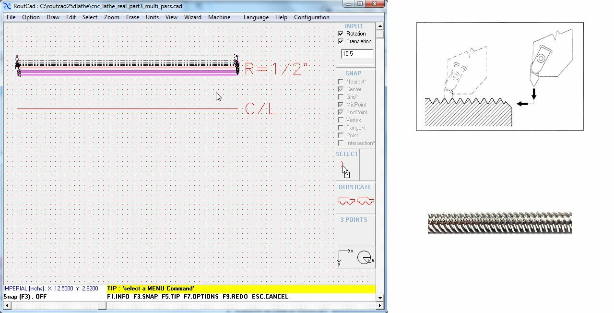Click the polar angle circle icon

[365, 257]
